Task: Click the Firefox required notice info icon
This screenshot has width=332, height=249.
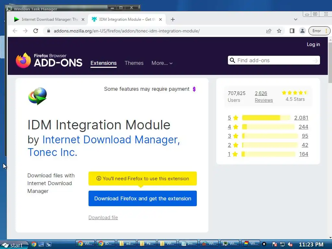Action: [99, 179]
